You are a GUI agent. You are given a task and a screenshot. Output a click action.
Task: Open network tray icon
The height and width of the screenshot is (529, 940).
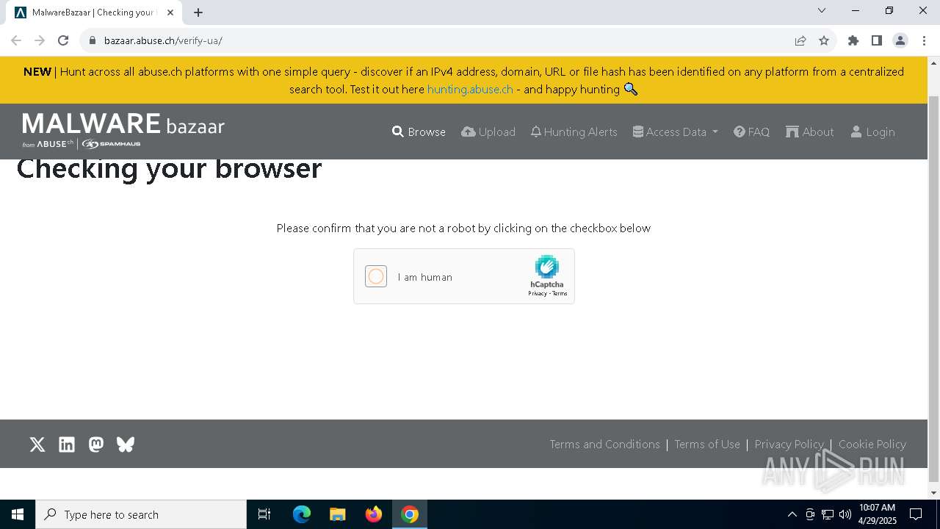pyautogui.click(x=828, y=514)
